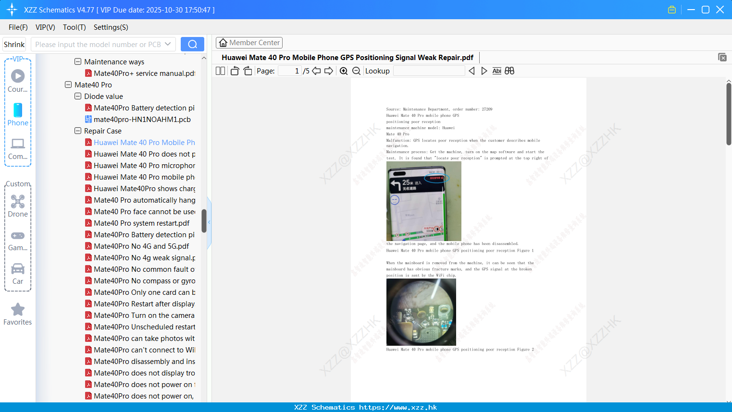
Task: Open Mate40 Pro face cannot be use file
Action: [140, 211]
